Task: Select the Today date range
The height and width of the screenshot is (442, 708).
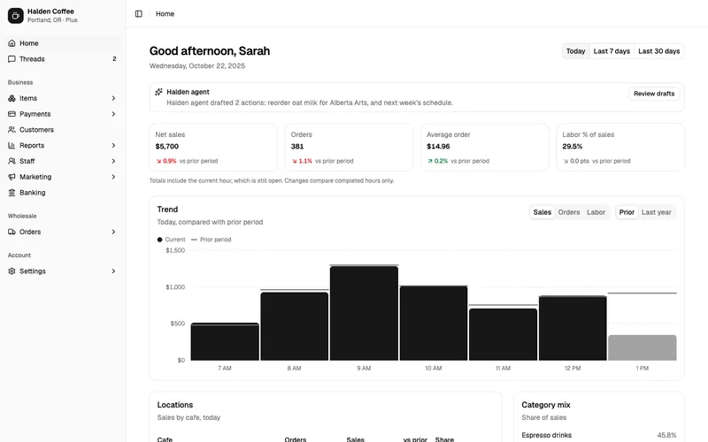Action: (576, 51)
